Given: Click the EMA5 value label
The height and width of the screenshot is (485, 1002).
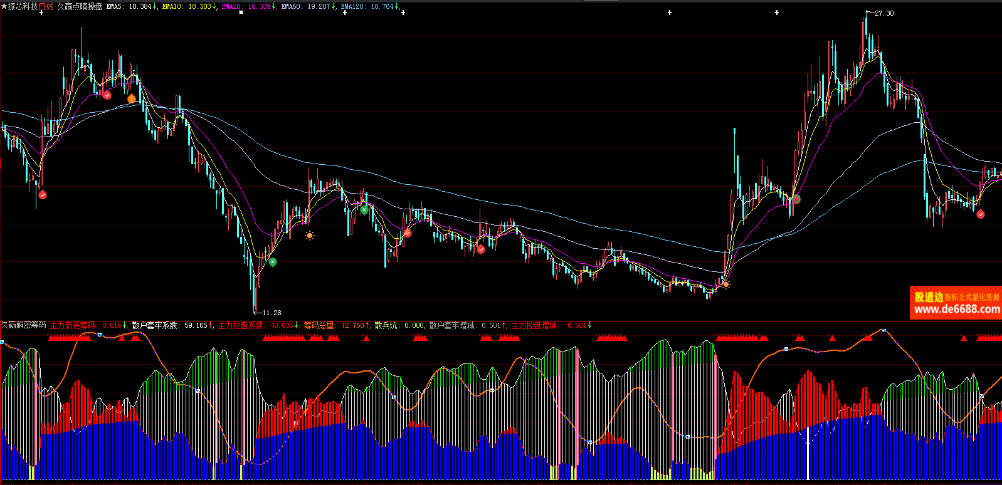Looking at the screenshot, I should coord(129,6).
